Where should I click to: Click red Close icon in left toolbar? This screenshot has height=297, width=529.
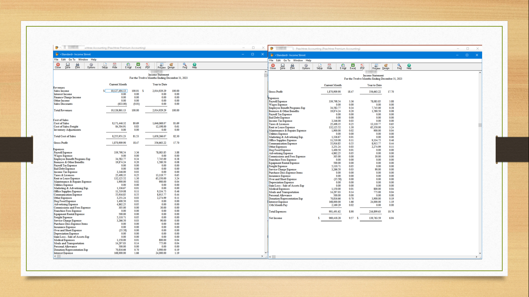point(58,65)
